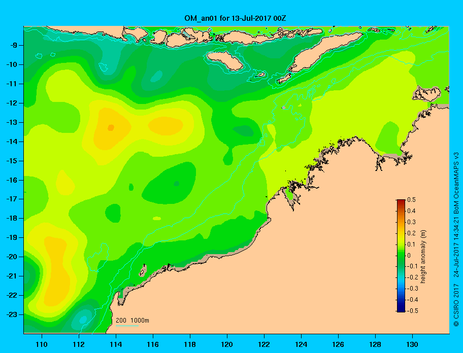Select the 0.2 color bar label
This screenshot has width=463, height=353.
(x=411, y=233)
